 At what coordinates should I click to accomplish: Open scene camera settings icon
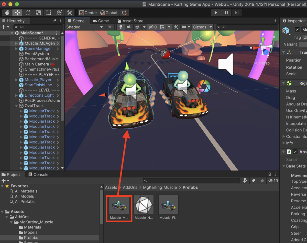coord(184,27)
